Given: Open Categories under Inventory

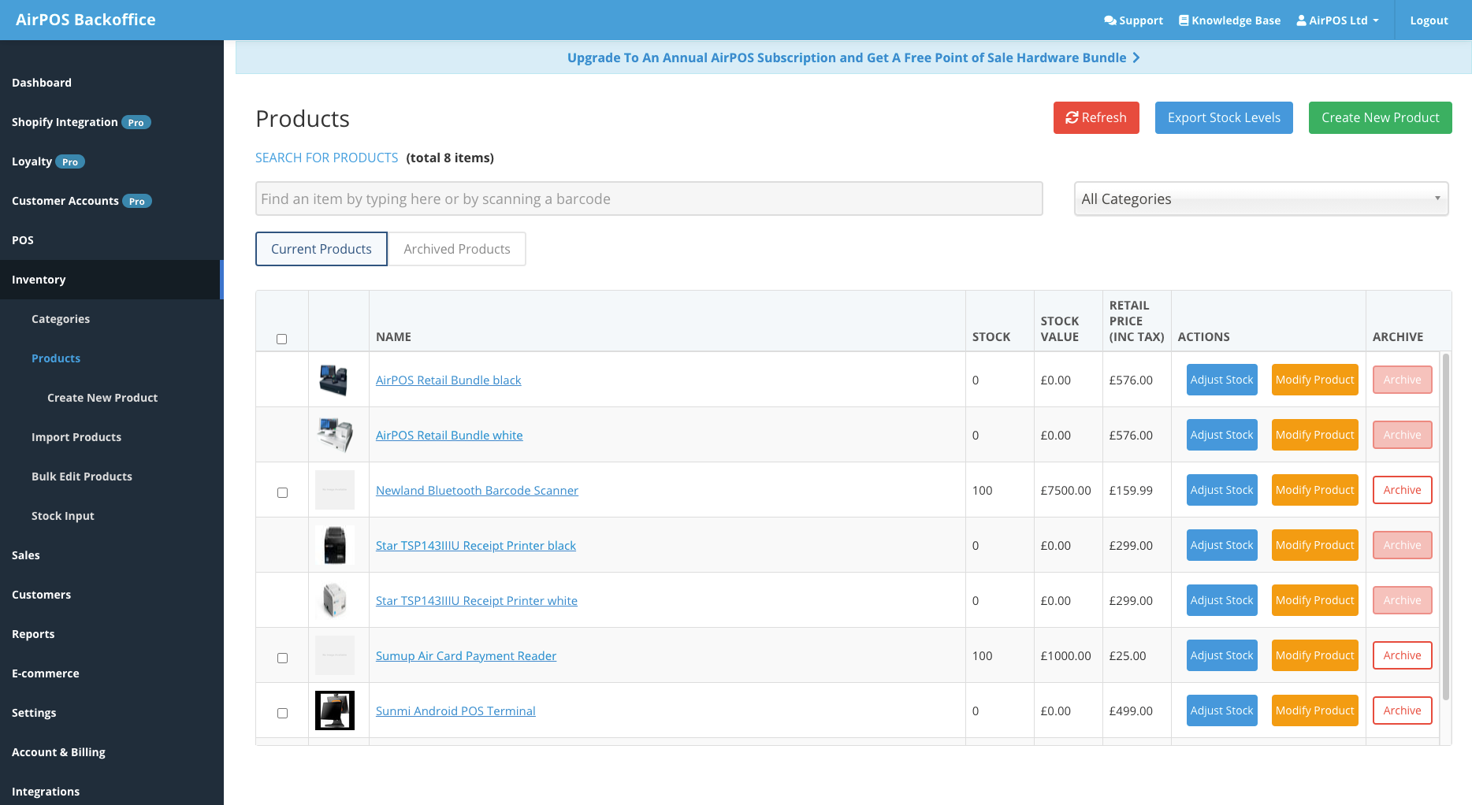Looking at the screenshot, I should (61, 319).
